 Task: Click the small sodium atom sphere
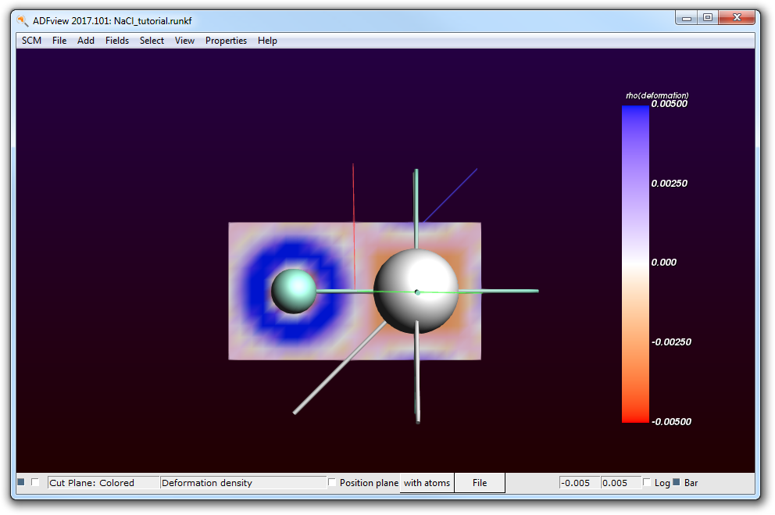click(x=294, y=291)
